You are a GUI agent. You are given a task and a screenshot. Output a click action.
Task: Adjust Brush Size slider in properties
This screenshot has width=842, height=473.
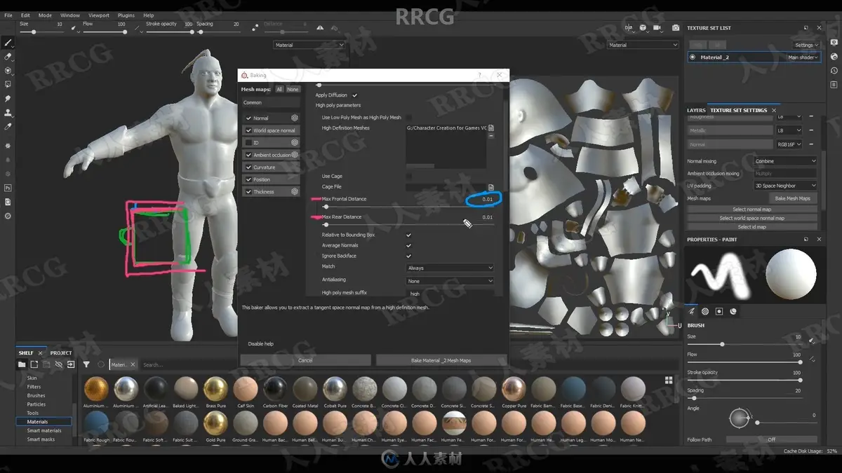744,344
